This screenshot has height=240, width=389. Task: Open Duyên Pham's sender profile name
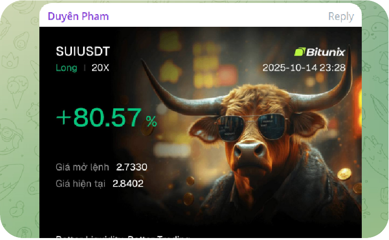click(x=78, y=17)
